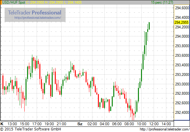Click the low value L: 294,1405
Image resolution: width=190 pixels, height=132 pixels.
(73, 2)
